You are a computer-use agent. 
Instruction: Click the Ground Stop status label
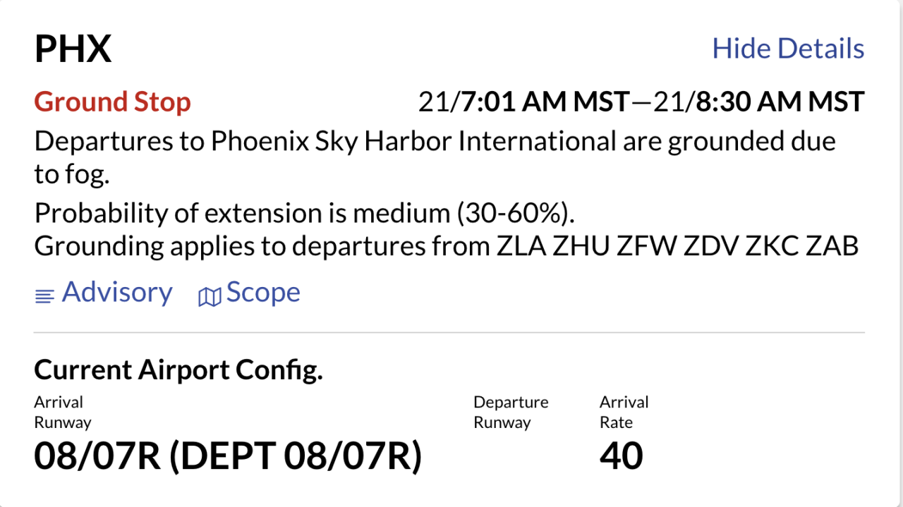[112, 102]
